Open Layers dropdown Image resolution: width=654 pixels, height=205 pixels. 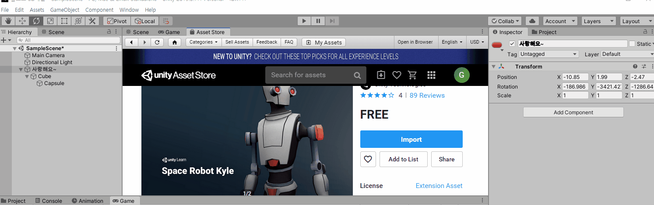(599, 21)
